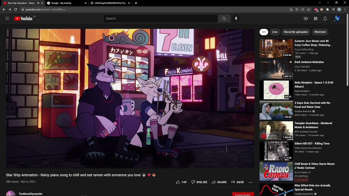Viewport: 349px width, 196px height.
Task: Select the Watched filter chip
Action: [x=320, y=32]
